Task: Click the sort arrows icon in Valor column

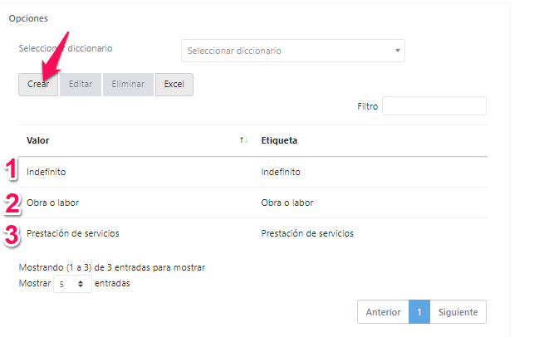Action: (x=243, y=140)
